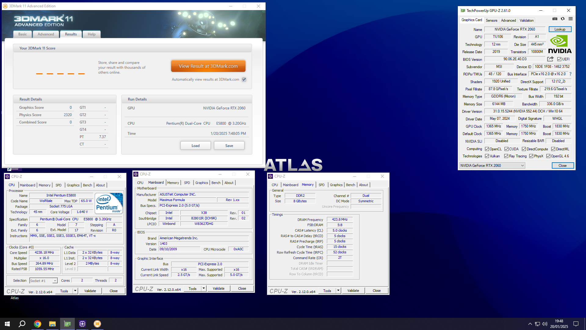The width and height of the screenshot is (586, 330).
Task: Toggle the OpenCL checkbox
Action: tap(487, 149)
